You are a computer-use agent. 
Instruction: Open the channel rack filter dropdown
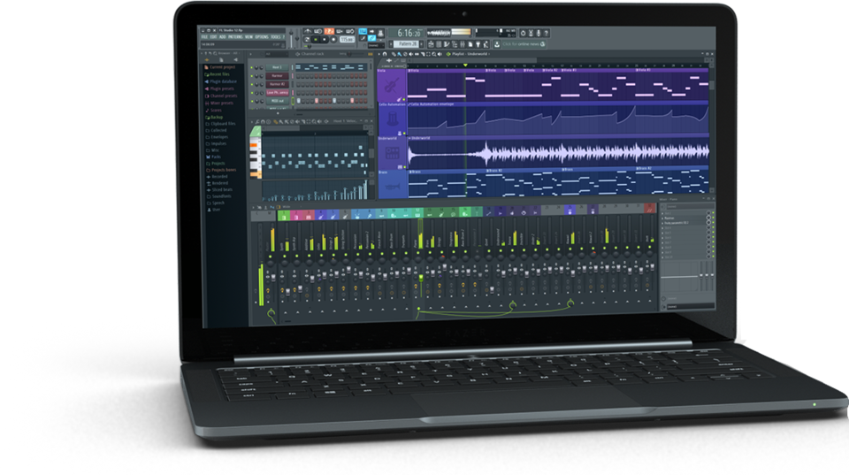277,54
